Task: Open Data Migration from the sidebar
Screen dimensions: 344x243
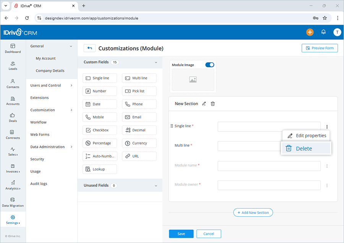Action: (x=13, y=202)
